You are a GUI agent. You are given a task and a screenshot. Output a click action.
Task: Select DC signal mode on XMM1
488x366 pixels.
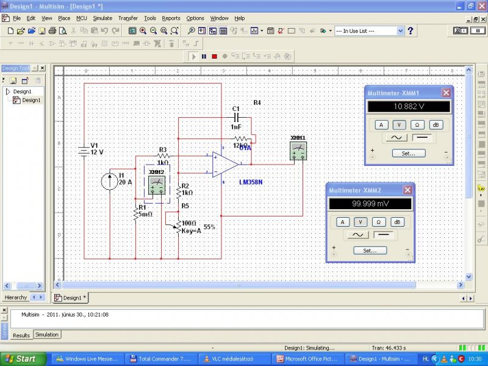(422, 137)
